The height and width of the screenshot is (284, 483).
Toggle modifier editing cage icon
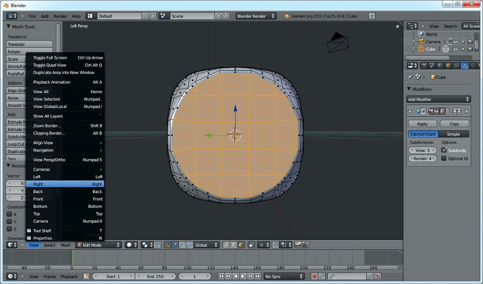(448, 111)
